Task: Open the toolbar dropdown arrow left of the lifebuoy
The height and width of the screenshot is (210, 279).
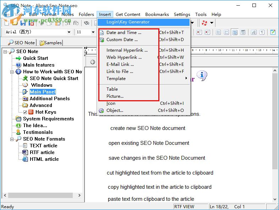Action: coord(192,23)
